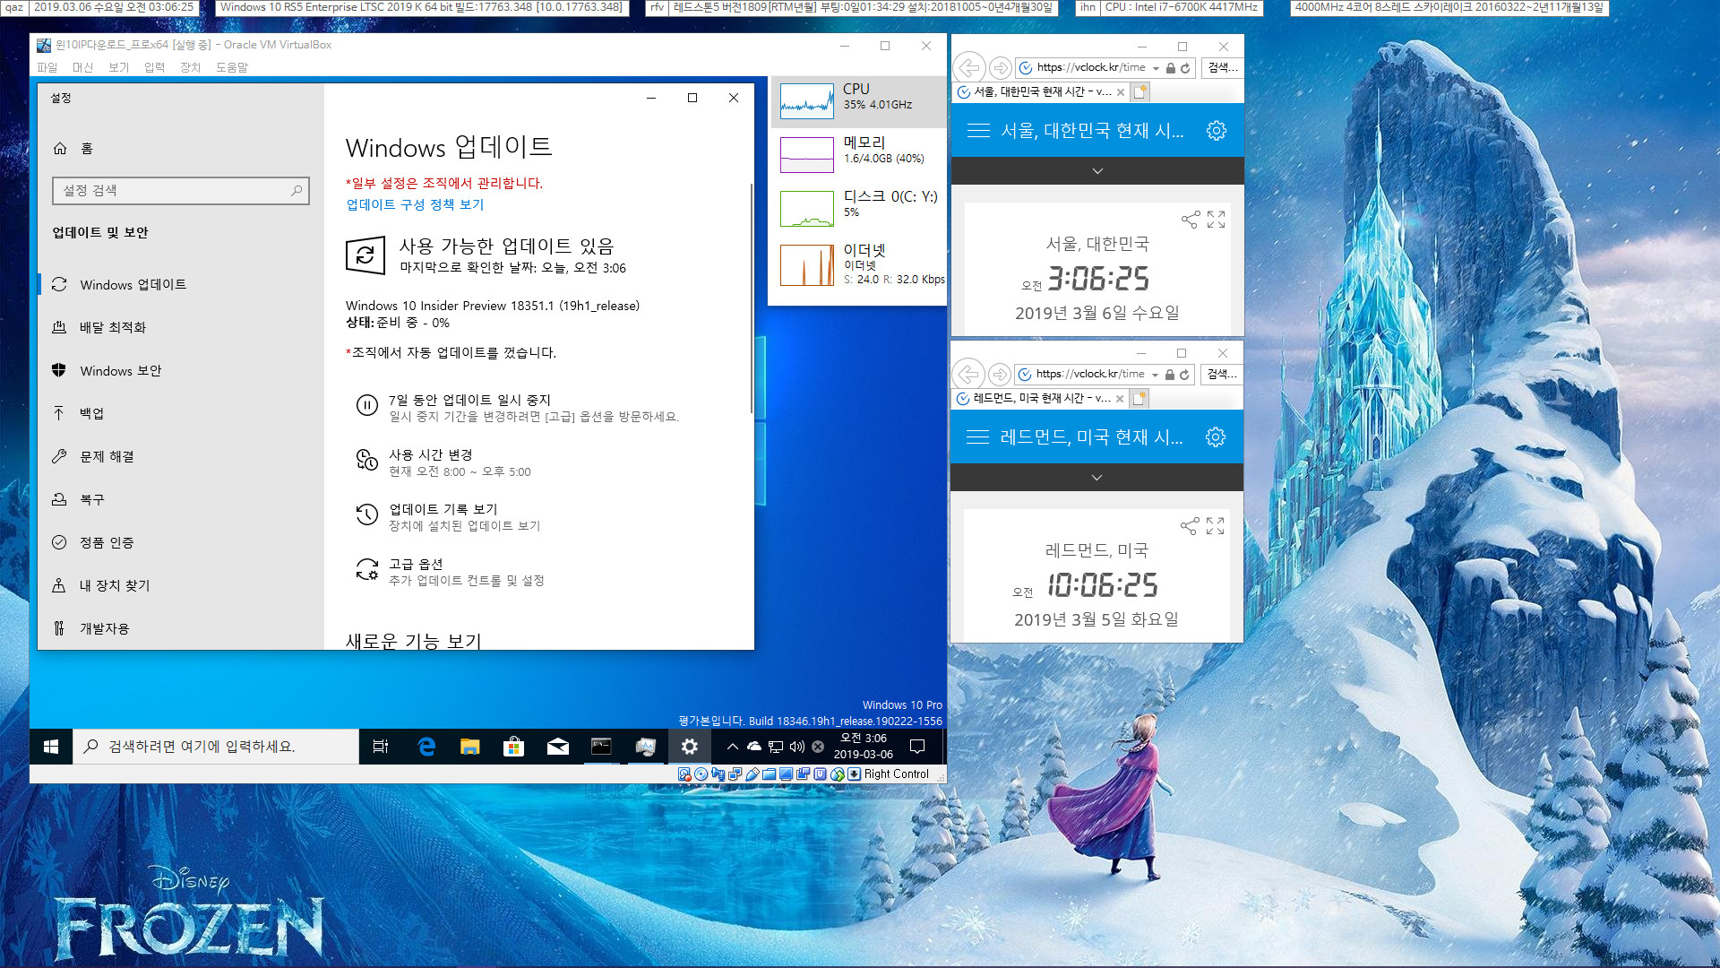Open the 업데이트 구성 정책 보기 link
Screen dimensions: 1720x968
point(415,204)
